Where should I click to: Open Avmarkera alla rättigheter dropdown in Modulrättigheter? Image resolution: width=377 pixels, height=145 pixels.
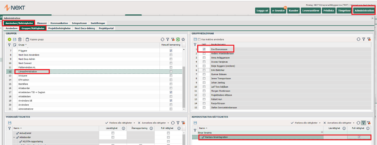click(x=153, y=123)
